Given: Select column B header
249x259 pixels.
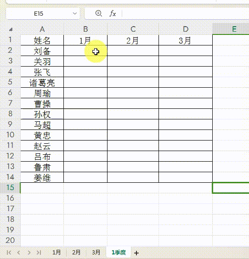Looking at the screenshot, I should 85,29.
